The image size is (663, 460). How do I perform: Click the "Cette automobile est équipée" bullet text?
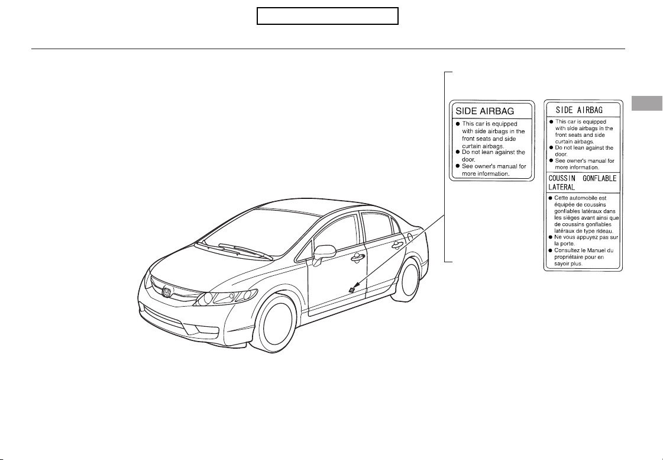584,214
